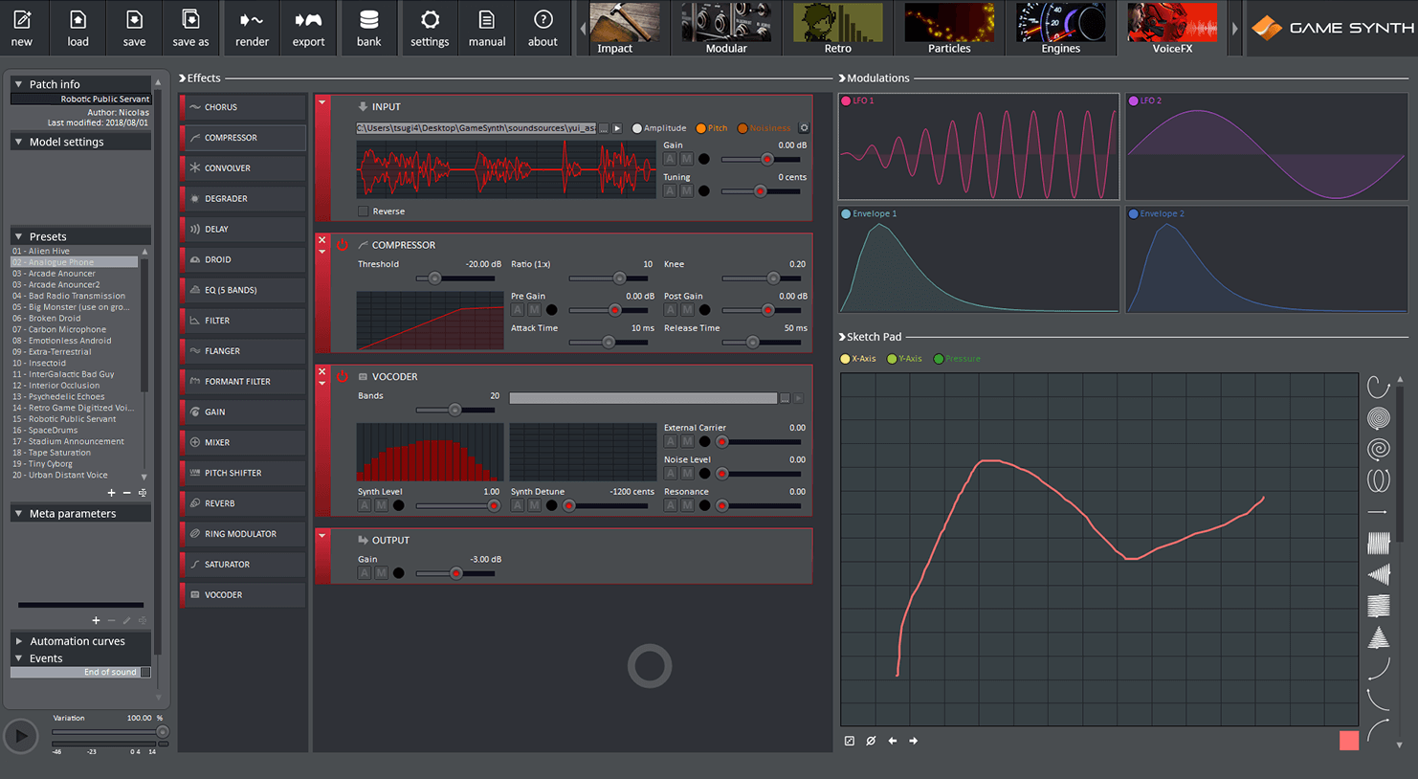The image size is (1418, 779).
Task: Switch to the Retro model
Action: pyautogui.click(x=837, y=28)
